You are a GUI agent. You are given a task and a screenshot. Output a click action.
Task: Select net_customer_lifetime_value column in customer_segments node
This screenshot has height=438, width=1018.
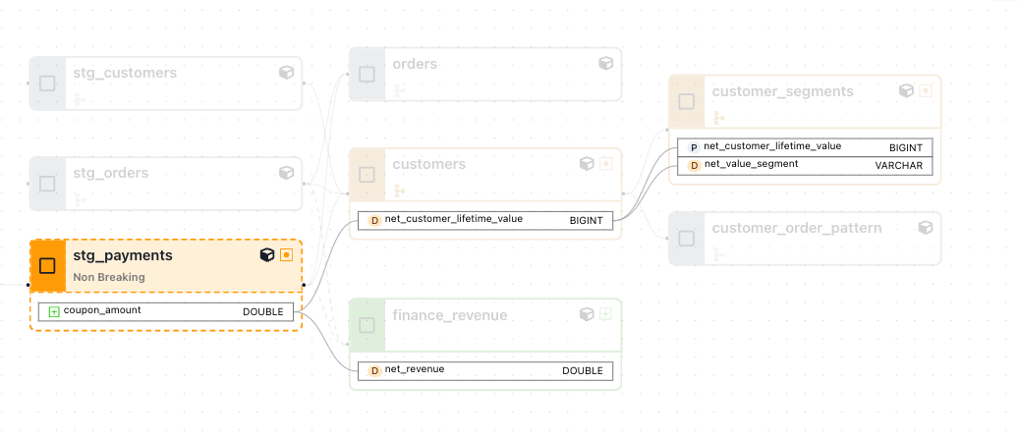(x=805, y=147)
